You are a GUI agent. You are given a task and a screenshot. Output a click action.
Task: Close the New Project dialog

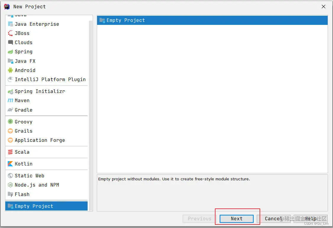(324, 7)
